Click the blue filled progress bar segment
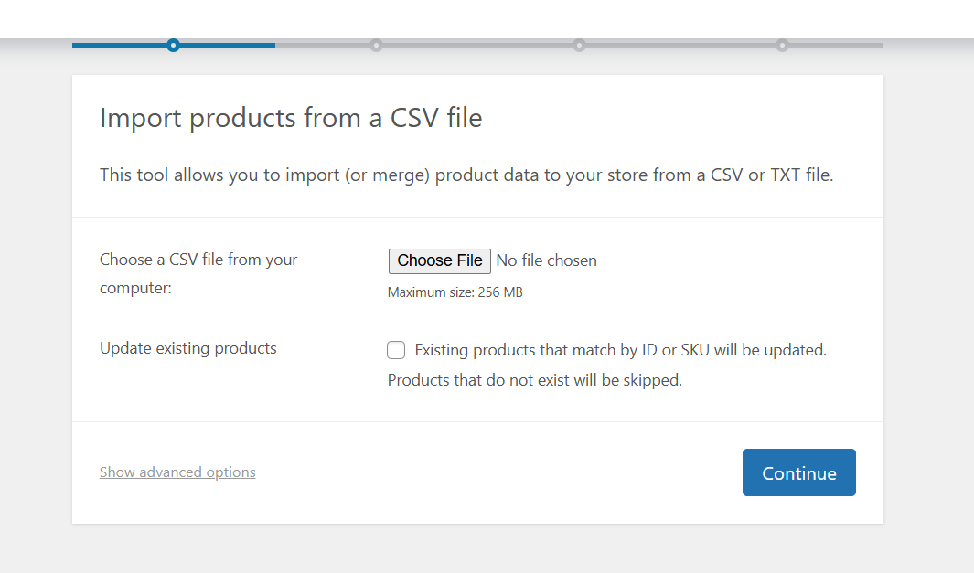Screen dimensions: 974x573 174,45
